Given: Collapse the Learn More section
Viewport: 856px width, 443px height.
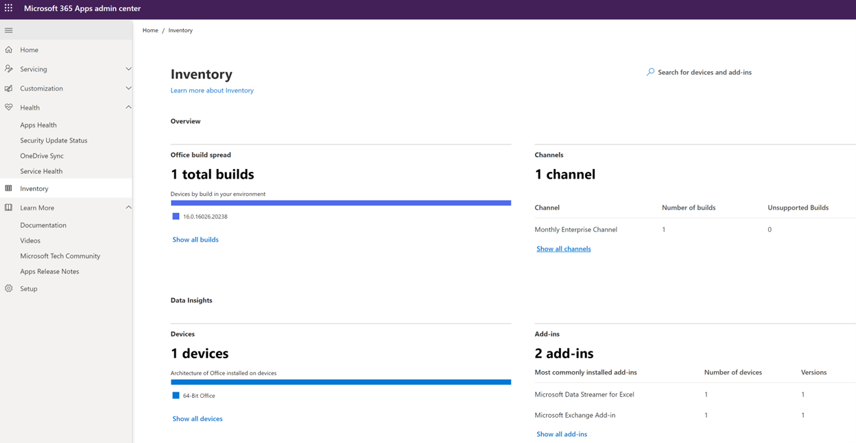Looking at the screenshot, I should click(128, 207).
